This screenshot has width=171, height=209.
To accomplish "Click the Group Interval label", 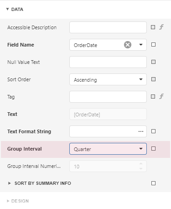I will click(x=25, y=149).
